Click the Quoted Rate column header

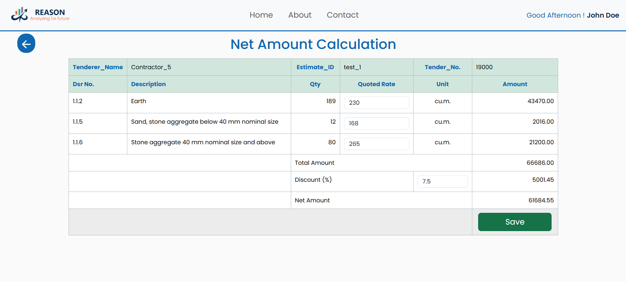pyautogui.click(x=376, y=84)
